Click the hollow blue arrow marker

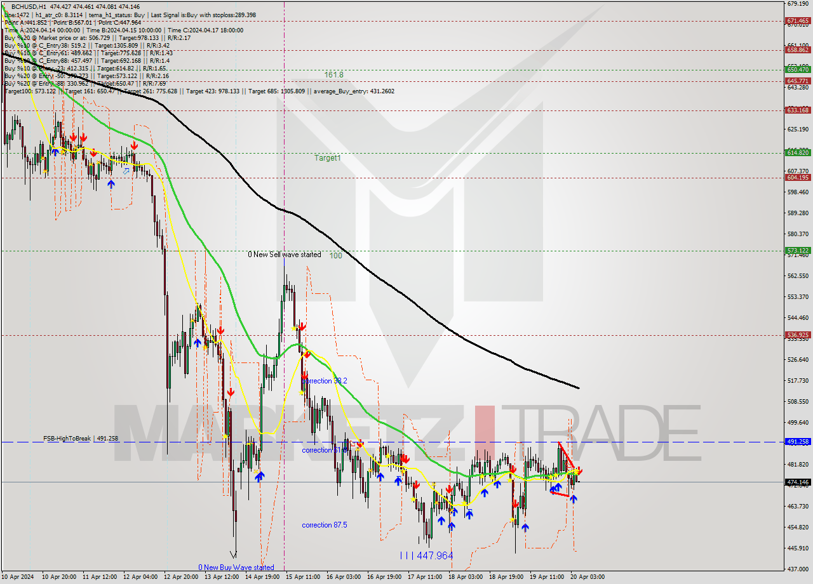[x=126, y=171]
